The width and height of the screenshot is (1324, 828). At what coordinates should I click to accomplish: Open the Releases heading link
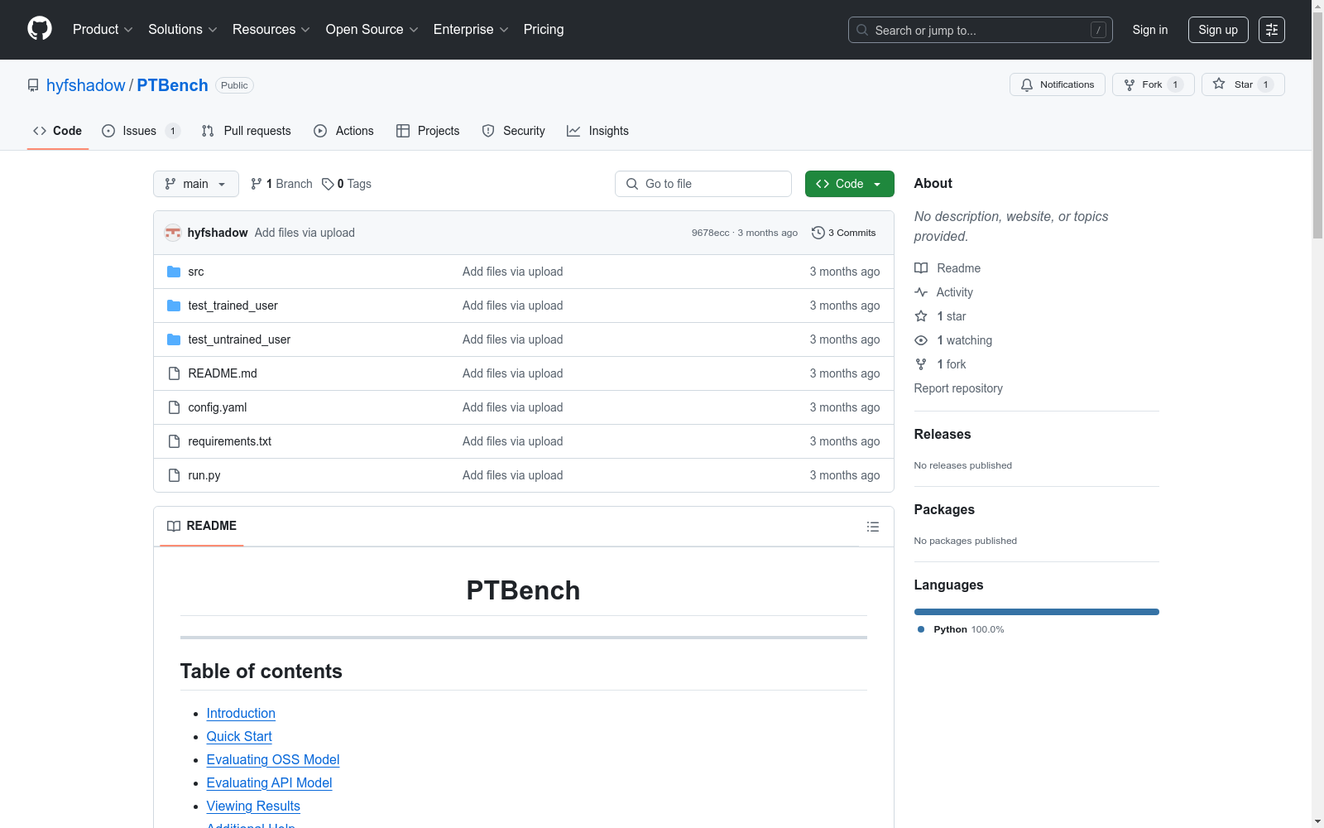pyautogui.click(x=943, y=434)
